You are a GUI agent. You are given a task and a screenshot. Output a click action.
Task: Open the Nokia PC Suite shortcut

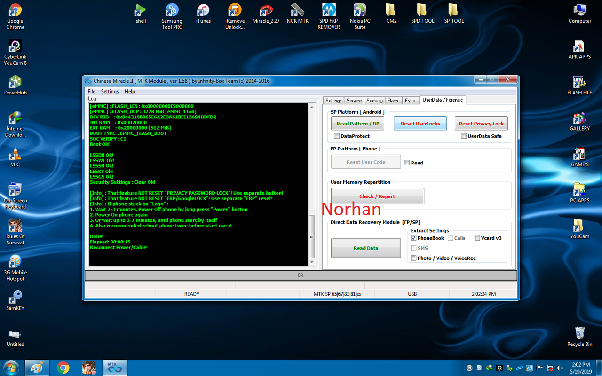(360, 16)
